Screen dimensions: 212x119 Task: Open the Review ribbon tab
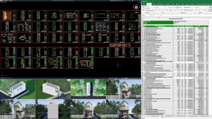click(x=178, y=4)
